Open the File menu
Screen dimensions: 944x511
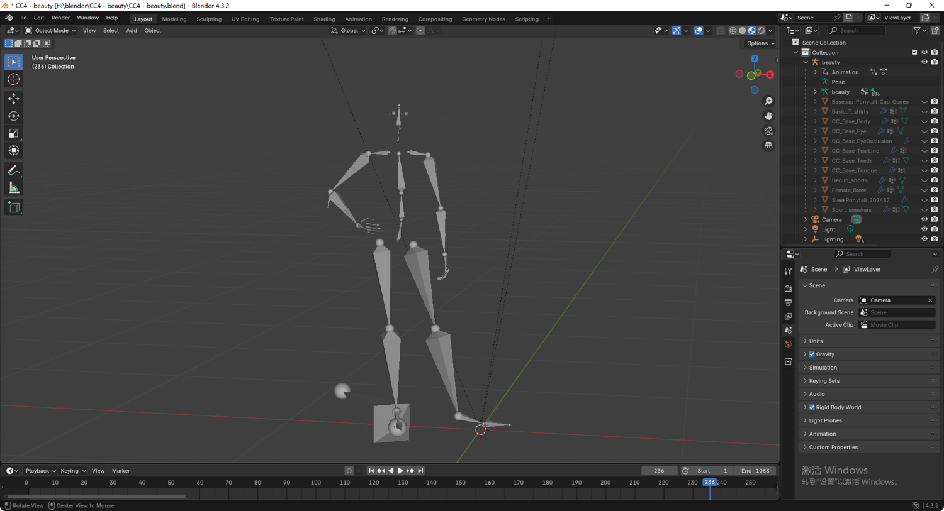point(21,18)
